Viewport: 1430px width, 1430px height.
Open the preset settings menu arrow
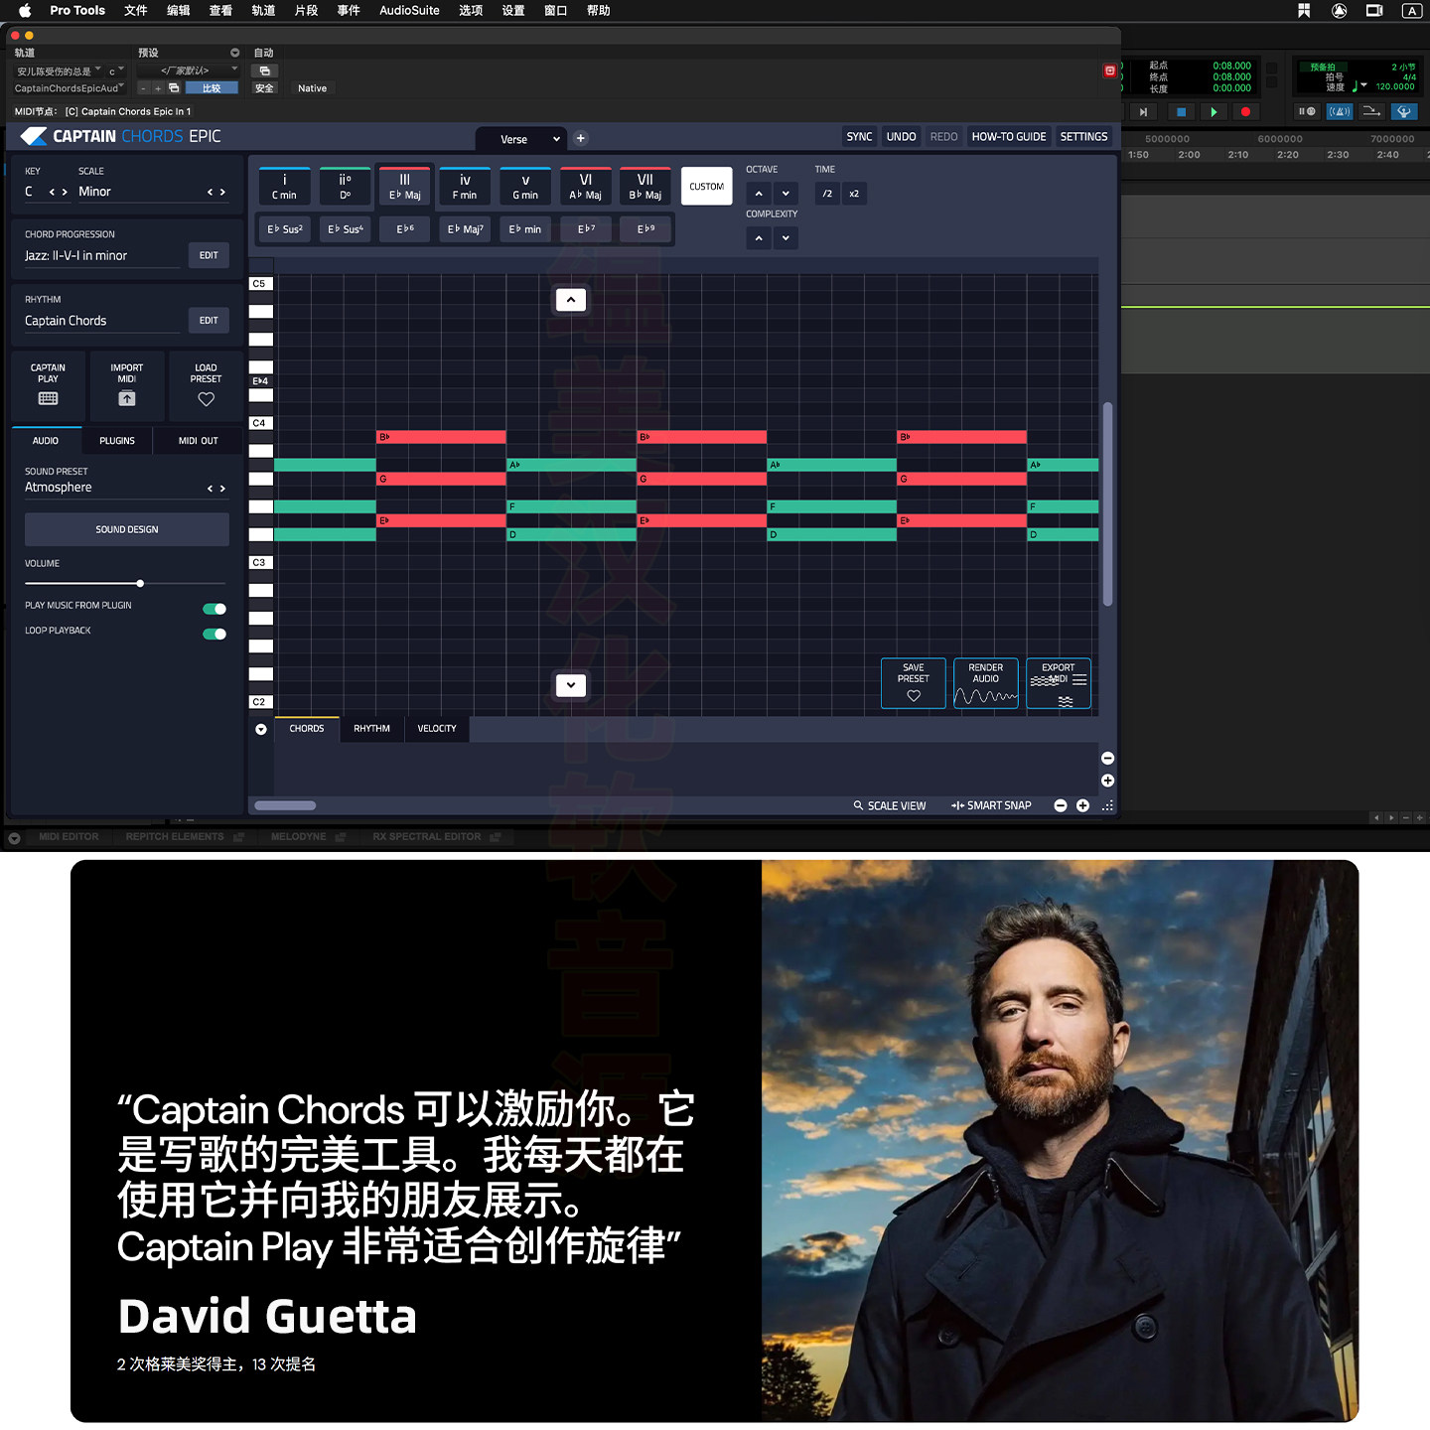pyautogui.click(x=235, y=53)
